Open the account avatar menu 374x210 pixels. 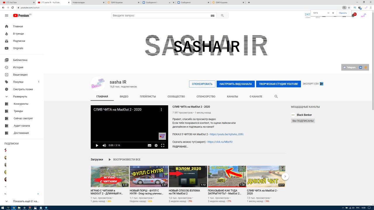tap(363, 15)
